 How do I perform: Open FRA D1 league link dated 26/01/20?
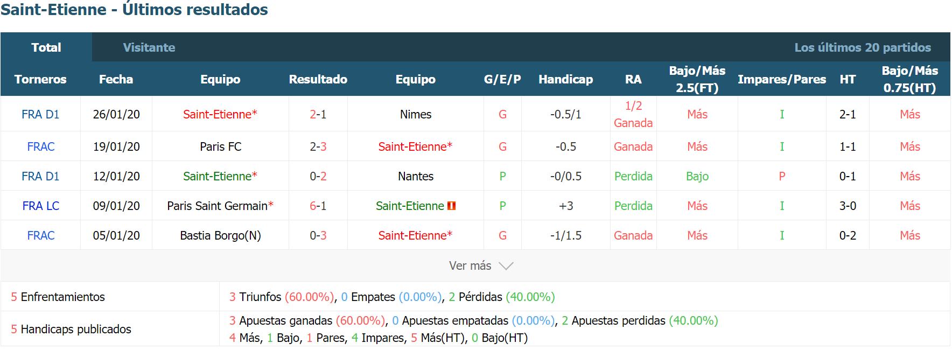(x=40, y=114)
